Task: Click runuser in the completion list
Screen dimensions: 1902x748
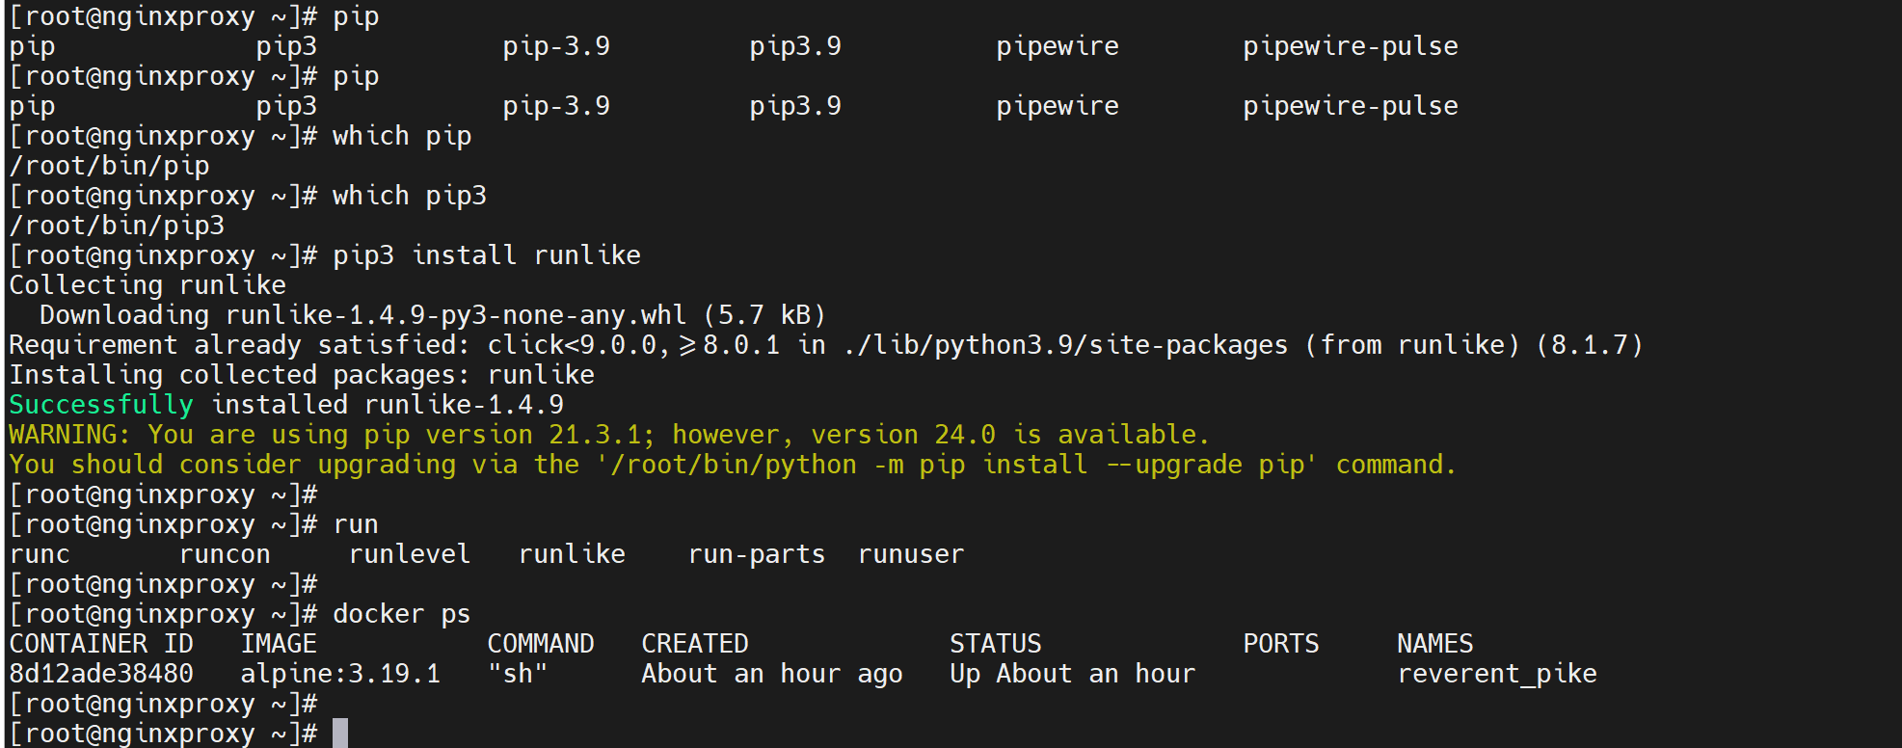Action: click(x=910, y=554)
